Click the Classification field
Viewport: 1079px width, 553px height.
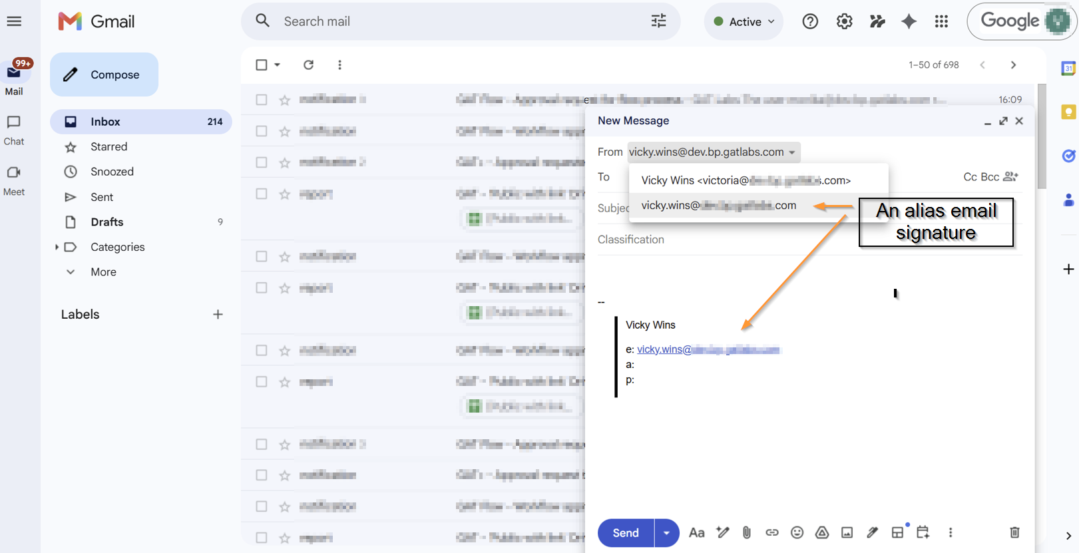click(809, 240)
